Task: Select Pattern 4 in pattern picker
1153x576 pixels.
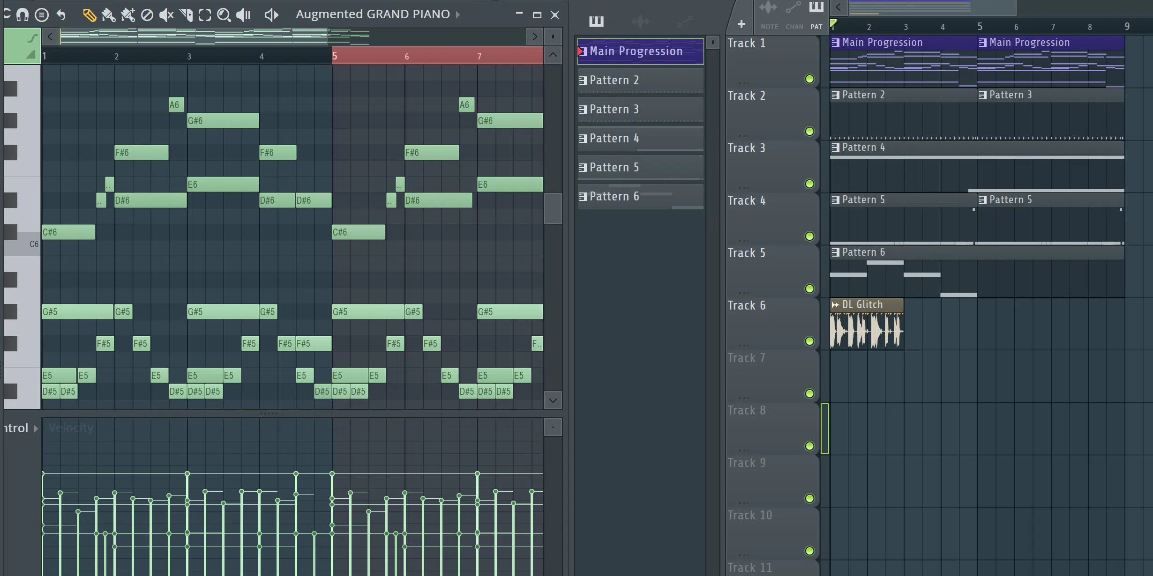Action: point(640,139)
